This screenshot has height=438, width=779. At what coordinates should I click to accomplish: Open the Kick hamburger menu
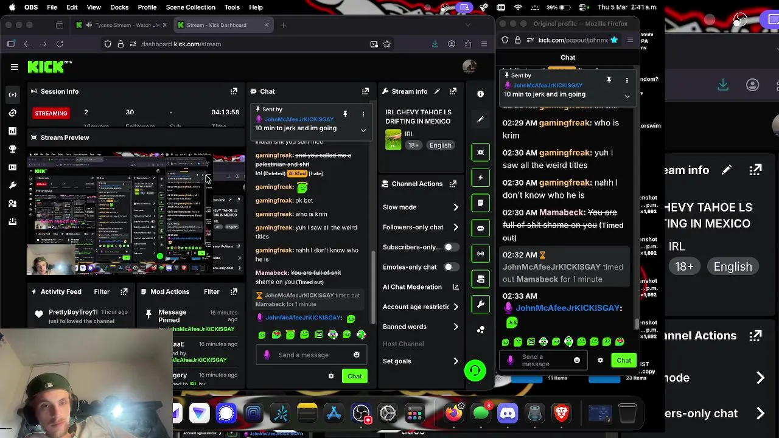coord(14,67)
